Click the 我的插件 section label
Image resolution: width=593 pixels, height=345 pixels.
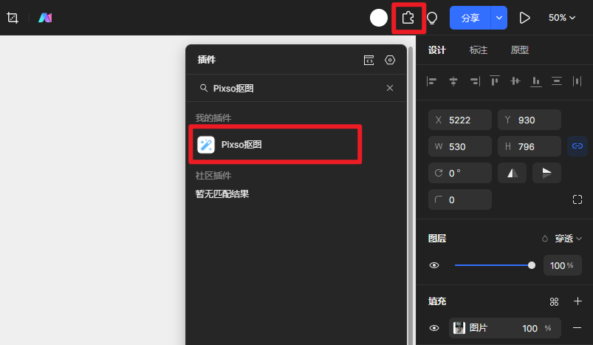[213, 118]
